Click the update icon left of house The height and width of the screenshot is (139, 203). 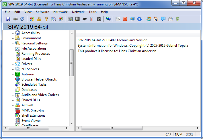pyautogui.click(x=149, y=19)
